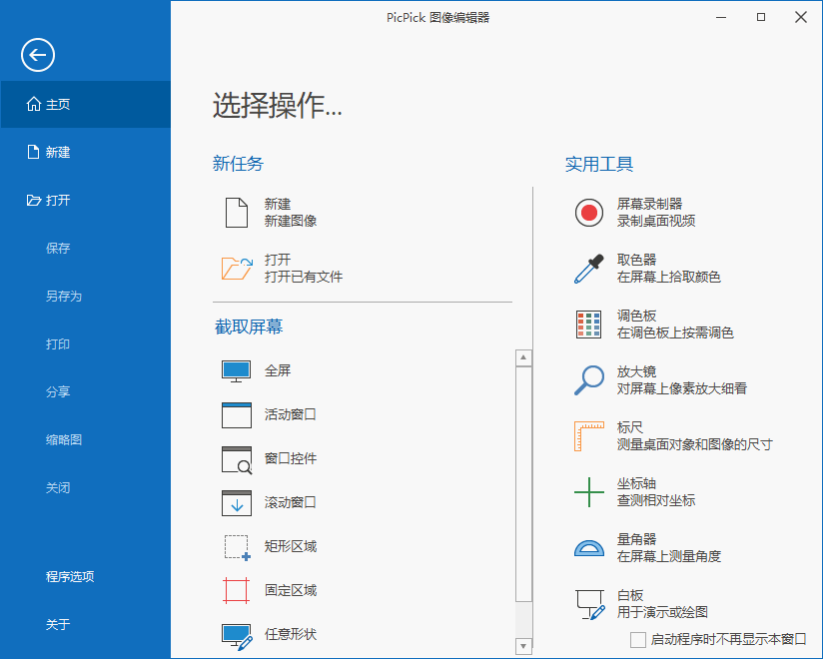Select 缩略图 in the sidebar menu
Image resolution: width=823 pixels, height=659 pixels.
tap(64, 439)
